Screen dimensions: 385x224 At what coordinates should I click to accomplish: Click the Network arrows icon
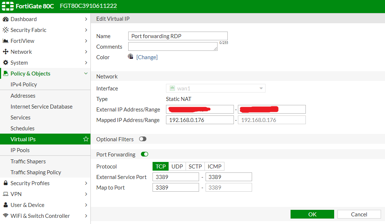tap(5, 52)
